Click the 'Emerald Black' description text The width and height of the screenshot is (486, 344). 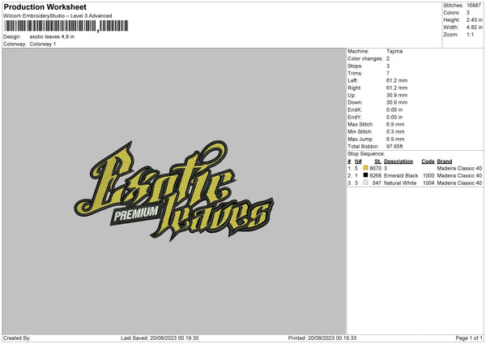click(401, 176)
